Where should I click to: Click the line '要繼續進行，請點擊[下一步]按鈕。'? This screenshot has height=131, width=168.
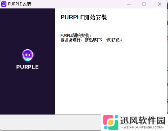[91, 40]
